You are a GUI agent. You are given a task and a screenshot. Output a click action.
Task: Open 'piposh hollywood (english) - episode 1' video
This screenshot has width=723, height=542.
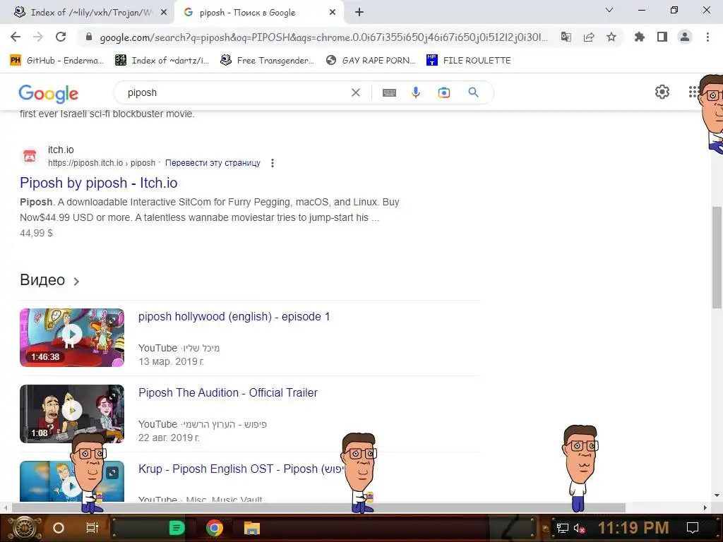click(234, 317)
